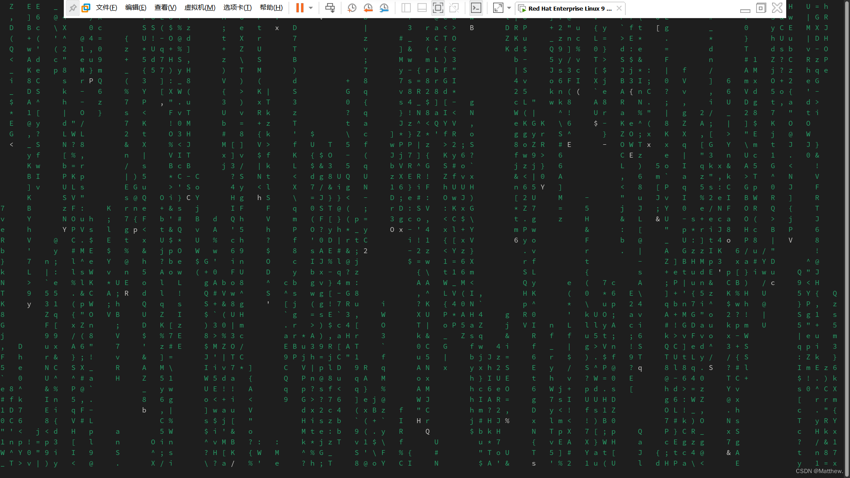
Task: Revert VM to its latest snapshot
Action: 368,8
